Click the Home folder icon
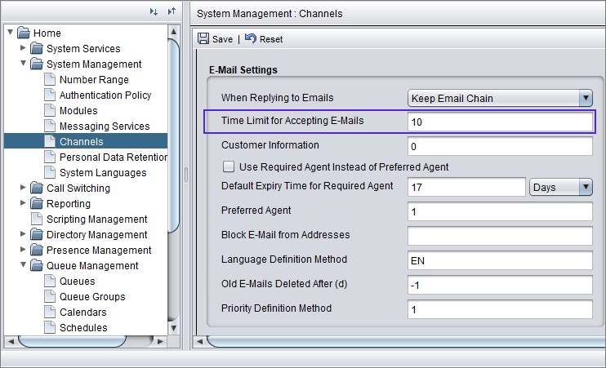The height and width of the screenshot is (368, 606). click(24, 33)
